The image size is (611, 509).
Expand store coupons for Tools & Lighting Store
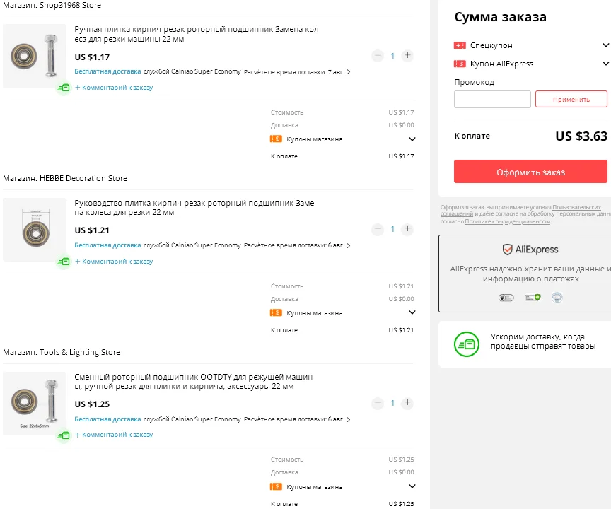click(412, 486)
